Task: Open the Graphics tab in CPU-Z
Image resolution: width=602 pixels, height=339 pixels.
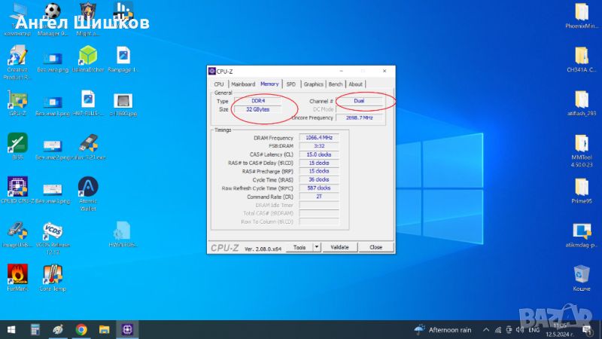Action: click(x=314, y=84)
